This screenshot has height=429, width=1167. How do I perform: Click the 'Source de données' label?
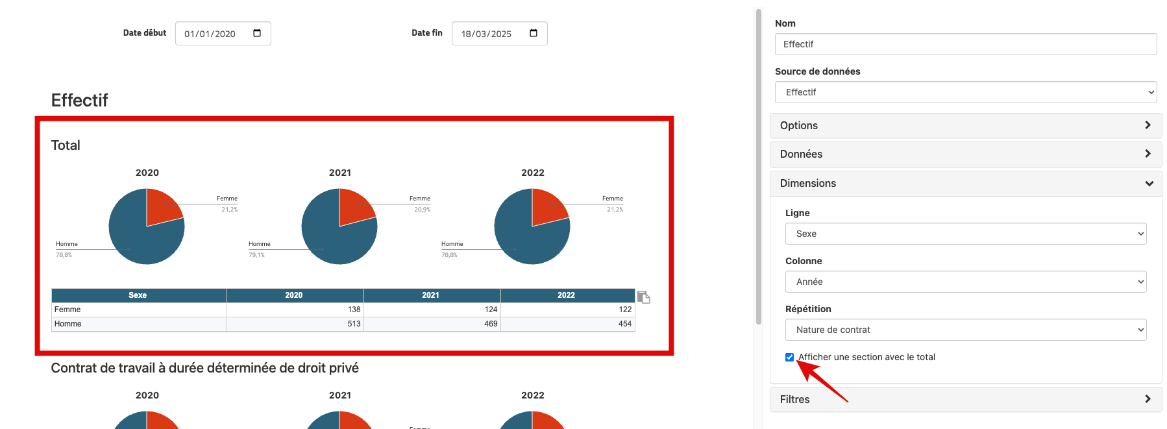817,71
